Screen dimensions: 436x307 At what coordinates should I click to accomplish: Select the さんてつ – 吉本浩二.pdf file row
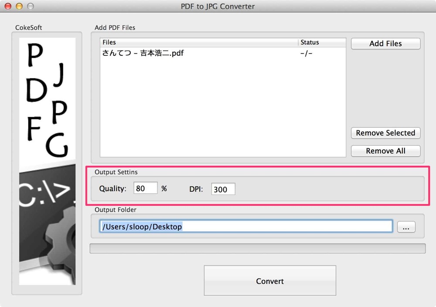click(223, 53)
